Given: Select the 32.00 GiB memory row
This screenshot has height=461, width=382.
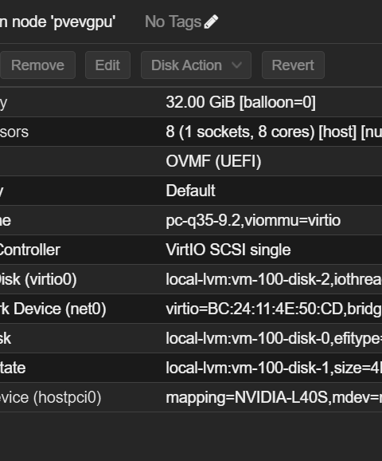Looking at the screenshot, I should pyautogui.click(x=191, y=102).
